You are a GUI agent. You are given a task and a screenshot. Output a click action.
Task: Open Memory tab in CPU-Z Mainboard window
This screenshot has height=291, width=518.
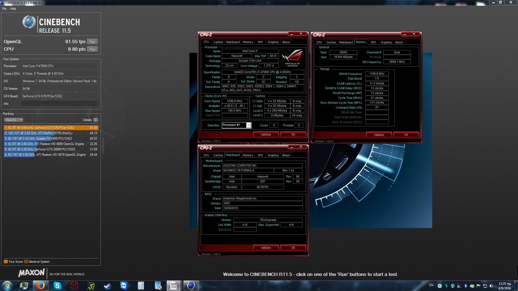point(248,155)
